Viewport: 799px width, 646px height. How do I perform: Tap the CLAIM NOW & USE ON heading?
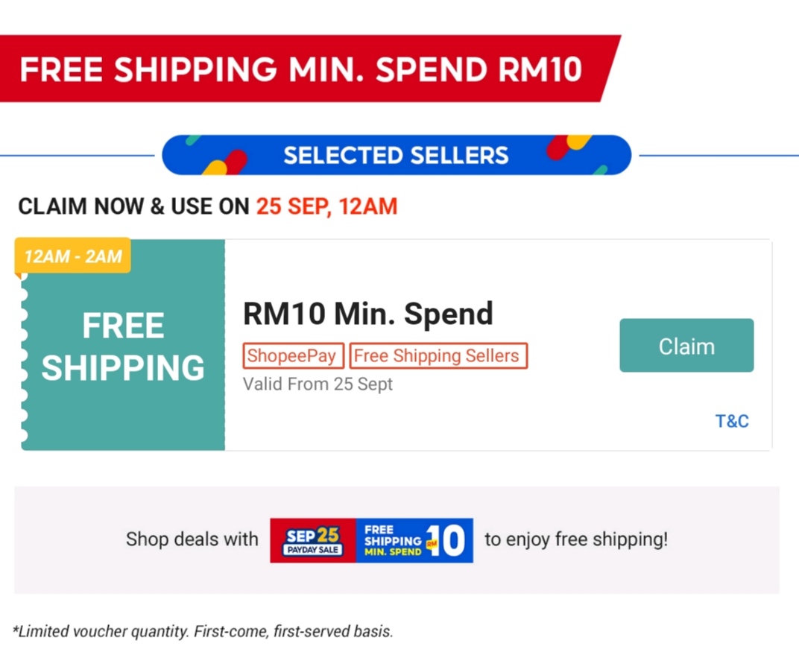[134, 206]
